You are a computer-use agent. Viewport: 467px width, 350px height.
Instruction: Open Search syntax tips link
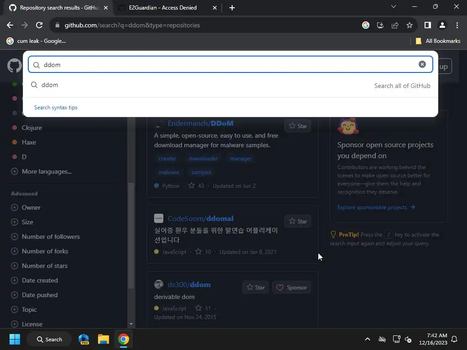coord(56,108)
